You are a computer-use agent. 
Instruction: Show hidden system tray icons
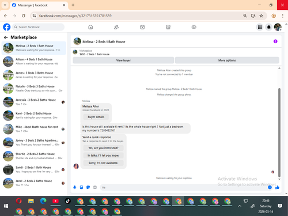click(x=240, y=206)
